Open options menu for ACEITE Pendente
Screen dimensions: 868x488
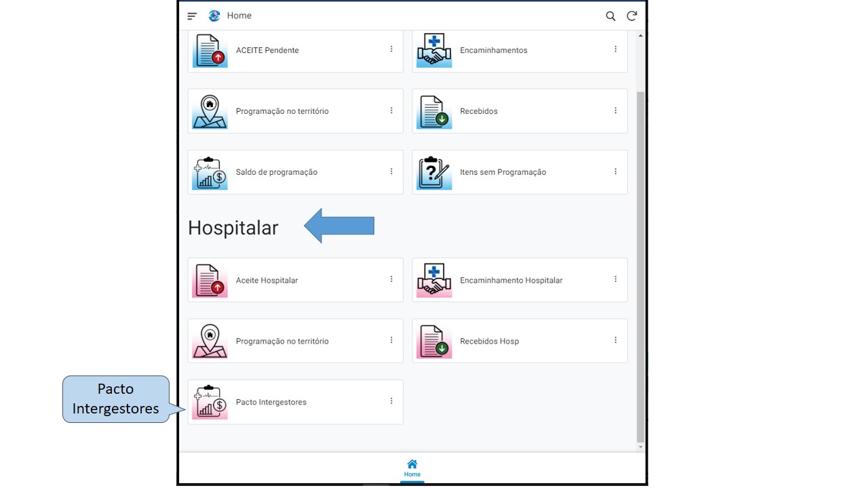391,49
